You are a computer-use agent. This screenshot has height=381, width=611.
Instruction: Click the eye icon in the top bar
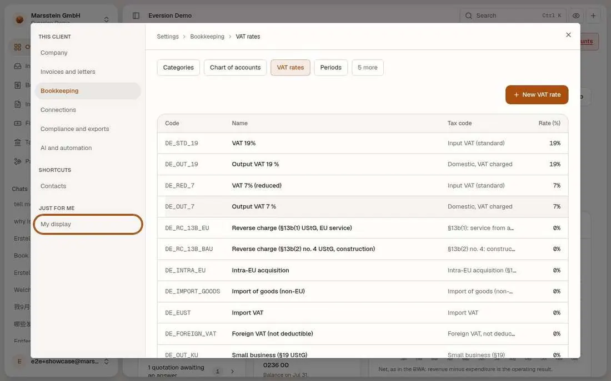pyautogui.click(x=576, y=16)
